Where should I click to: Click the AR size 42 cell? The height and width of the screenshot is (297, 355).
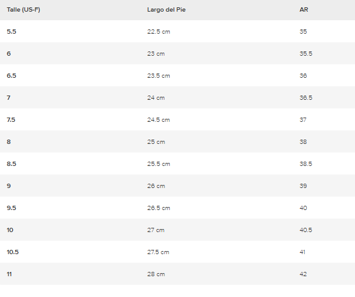[x=303, y=274]
